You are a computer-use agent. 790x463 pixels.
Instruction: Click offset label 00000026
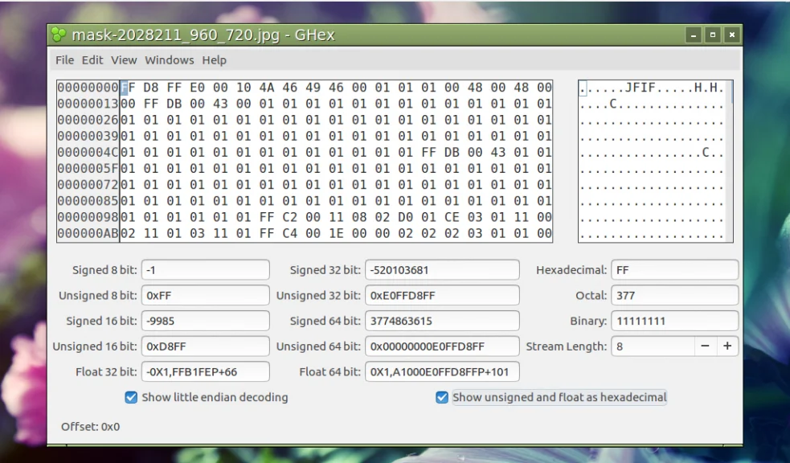click(88, 120)
